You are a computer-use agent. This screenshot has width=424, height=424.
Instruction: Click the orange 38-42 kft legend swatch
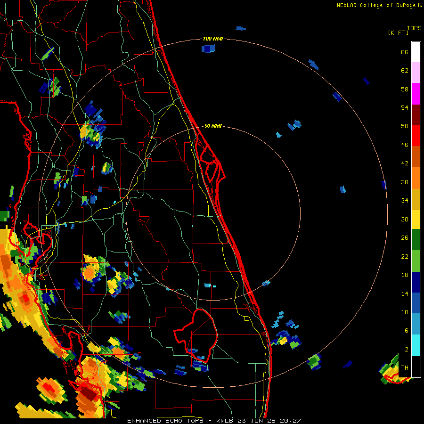tap(416, 178)
